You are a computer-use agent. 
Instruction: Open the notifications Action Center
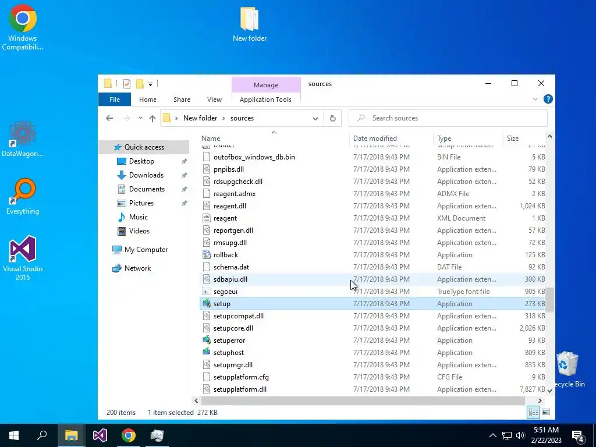[578, 435]
